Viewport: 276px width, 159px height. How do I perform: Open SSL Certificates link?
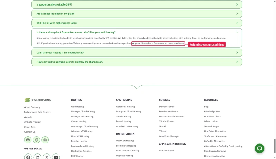[x=167, y=121]
